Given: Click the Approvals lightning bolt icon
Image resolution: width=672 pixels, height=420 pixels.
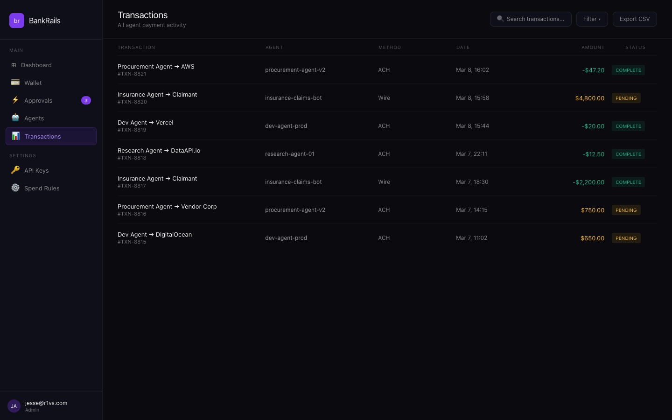Looking at the screenshot, I should click(15, 100).
